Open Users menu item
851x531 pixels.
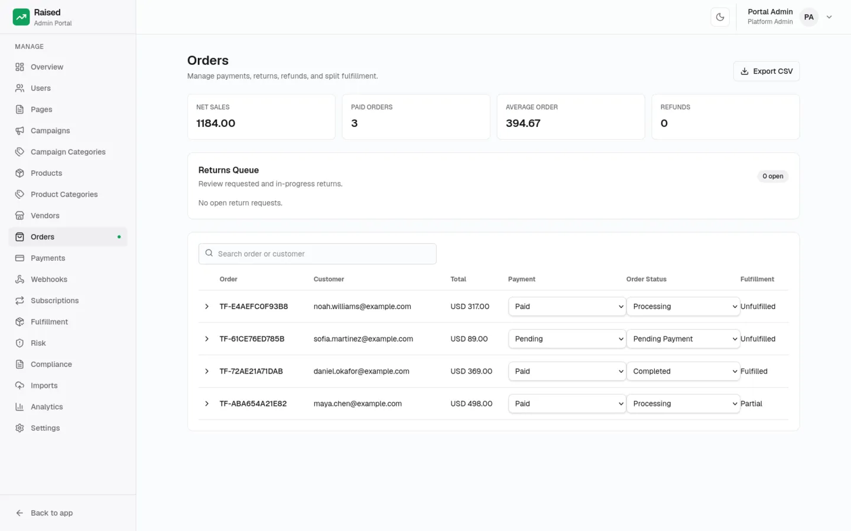coord(68,88)
